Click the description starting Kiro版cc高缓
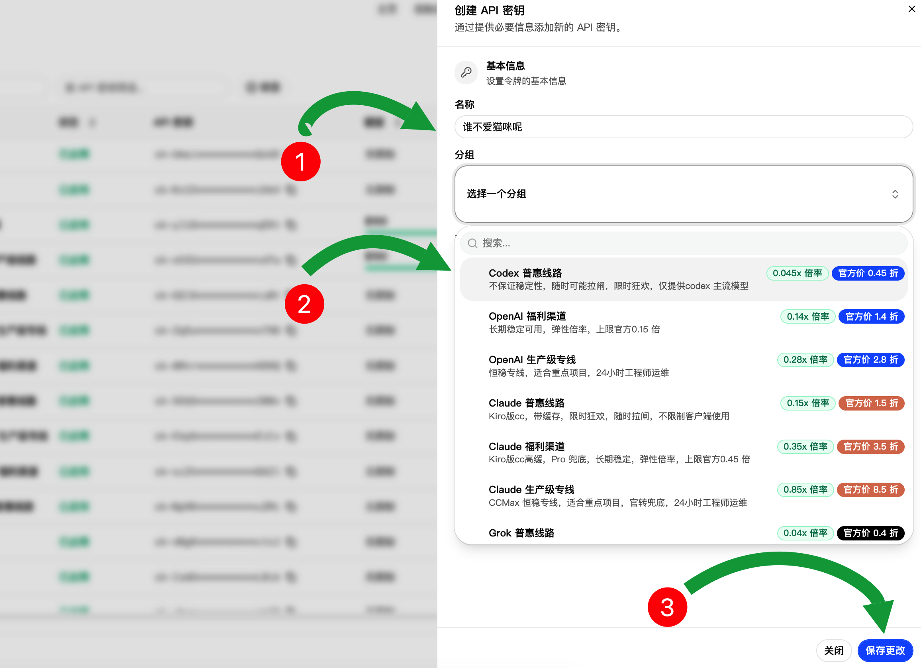921x668 pixels. 619,460
